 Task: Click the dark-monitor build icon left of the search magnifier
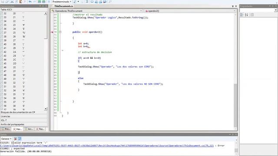click(105, 2)
